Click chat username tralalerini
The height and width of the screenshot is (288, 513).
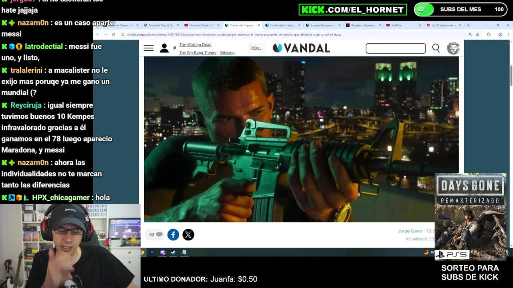26,70
